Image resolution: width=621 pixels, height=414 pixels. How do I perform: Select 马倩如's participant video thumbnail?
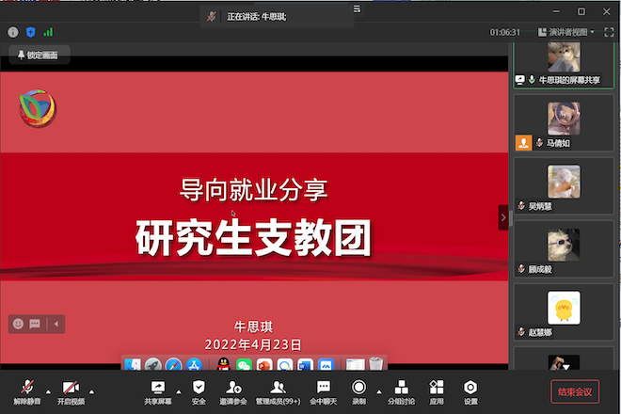pos(564,119)
